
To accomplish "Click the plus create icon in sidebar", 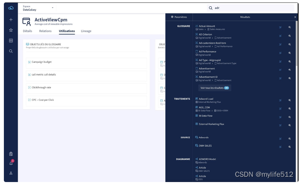I will (11, 20).
